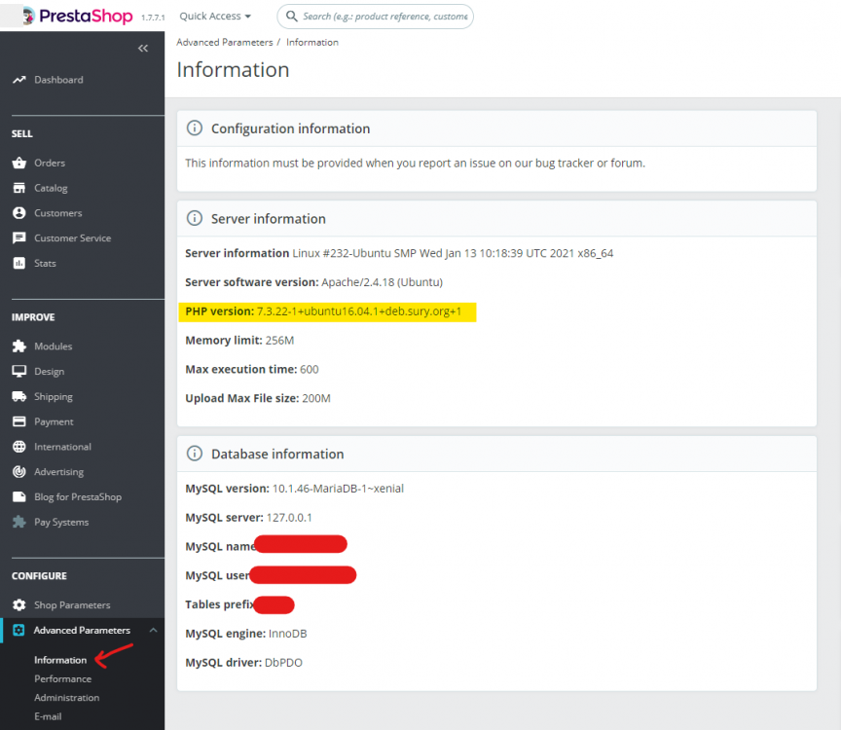Click the Dashboard trend-line icon
Viewport: 841px width, 730px height.
point(19,80)
